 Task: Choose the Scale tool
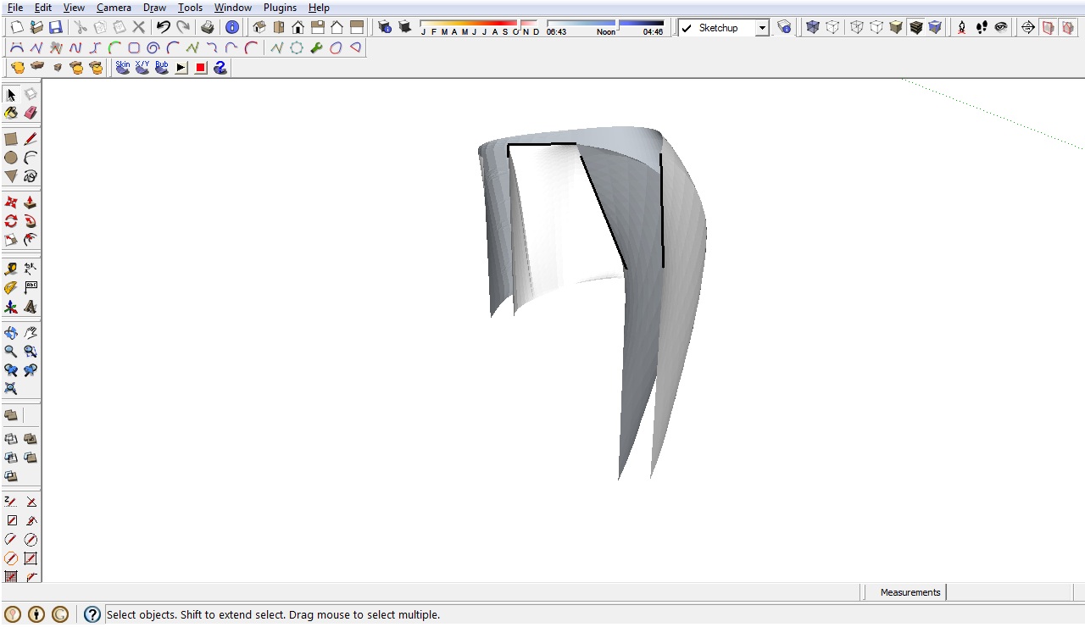(11, 240)
